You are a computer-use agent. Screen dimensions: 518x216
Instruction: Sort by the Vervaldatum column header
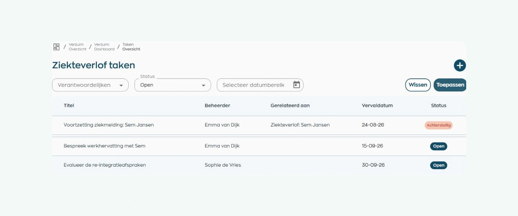click(377, 106)
